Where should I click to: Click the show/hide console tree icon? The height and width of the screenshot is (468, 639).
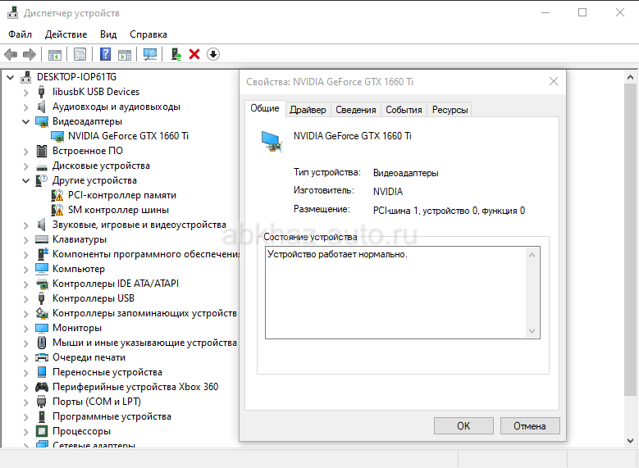(x=55, y=55)
